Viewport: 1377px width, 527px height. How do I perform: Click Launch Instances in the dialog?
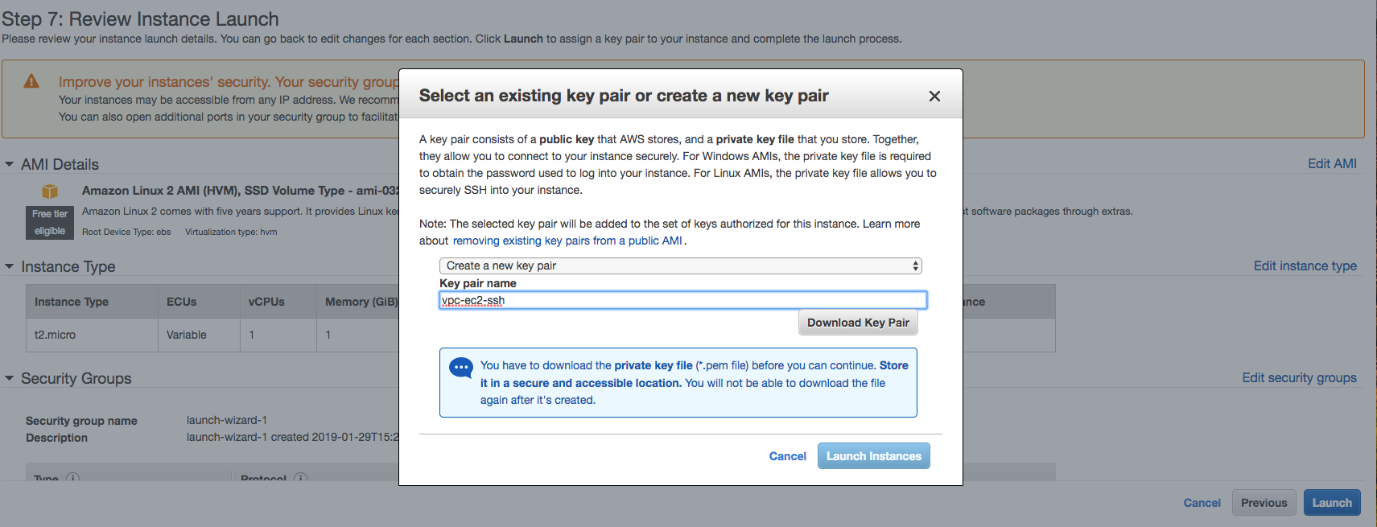pyautogui.click(x=874, y=456)
